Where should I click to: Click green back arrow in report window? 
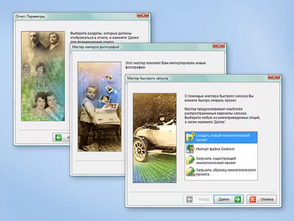pyautogui.click(x=58, y=137)
